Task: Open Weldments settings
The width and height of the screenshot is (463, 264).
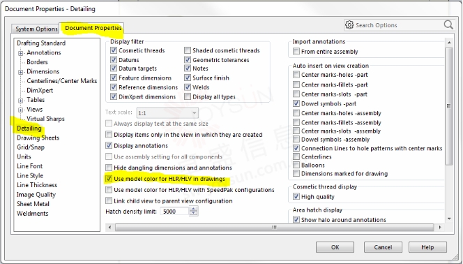Action: pos(33,214)
